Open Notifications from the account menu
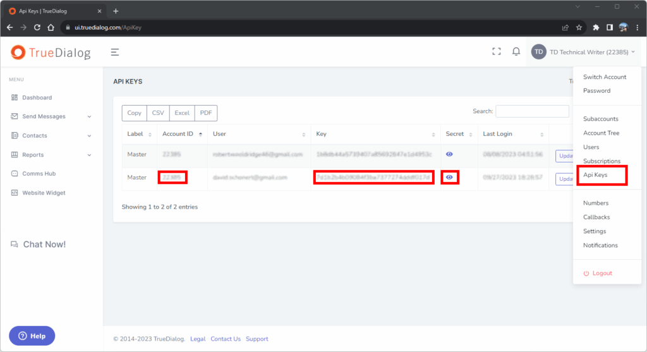647x352 pixels. pos(600,245)
